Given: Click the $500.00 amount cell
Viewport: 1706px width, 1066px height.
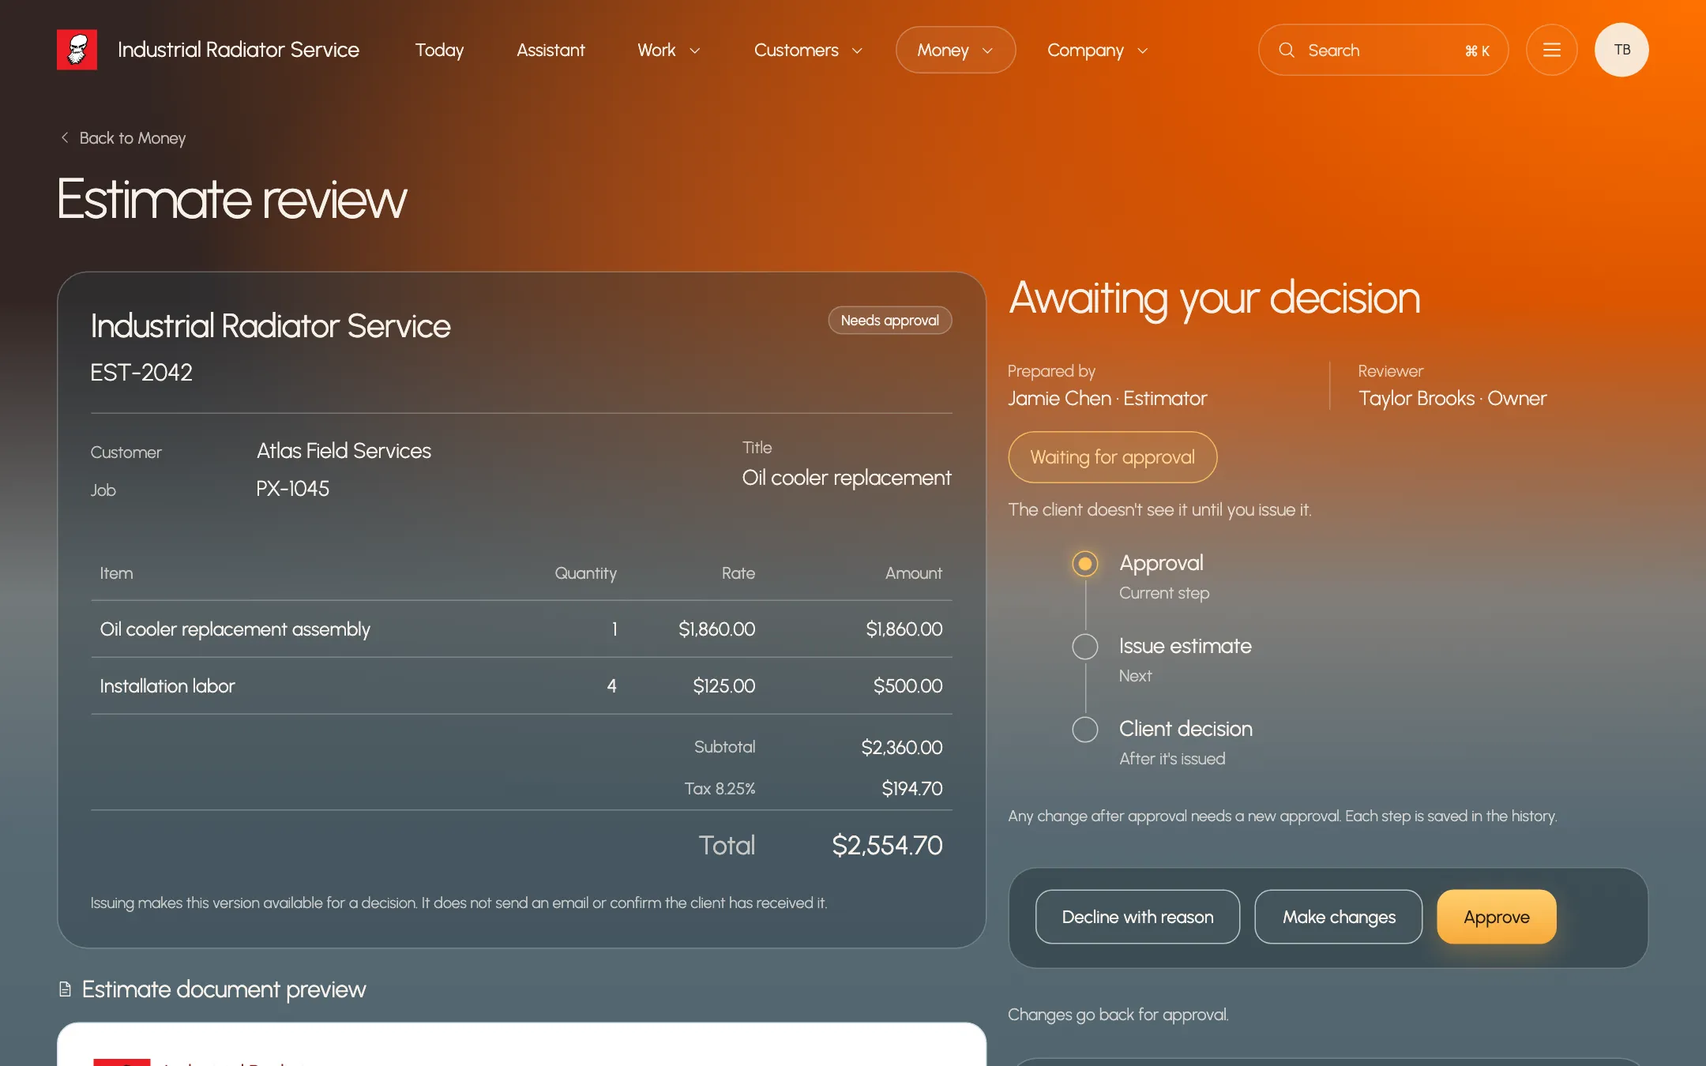Looking at the screenshot, I should [x=907, y=686].
